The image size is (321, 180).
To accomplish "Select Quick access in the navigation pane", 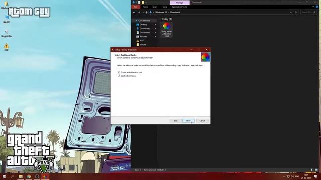I will [144, 21].
